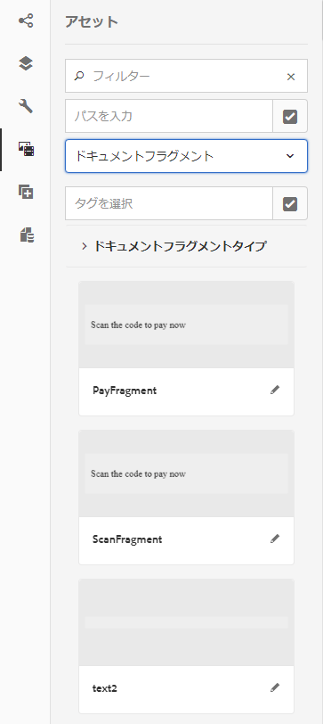The width and height of the screenshot is (323, 724).
Task: Focus the パスを入力 path field
Action: [x=169, y=116]
